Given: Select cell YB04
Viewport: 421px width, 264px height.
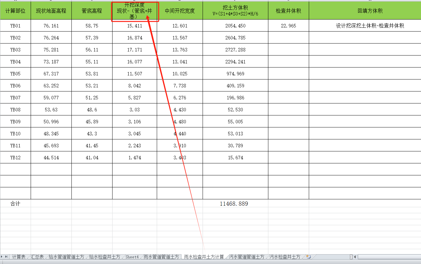Looking at the screenshot, I should pos(15,62).
